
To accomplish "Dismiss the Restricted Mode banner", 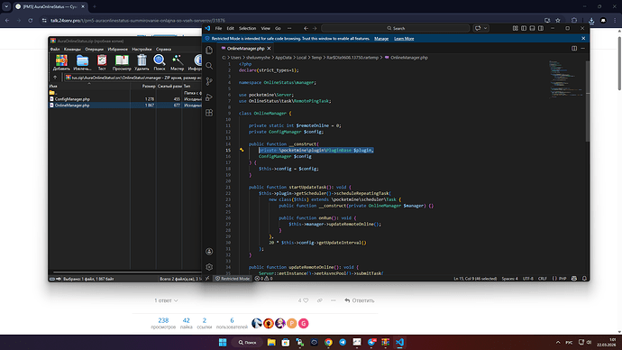I will click(x=583, y=39).
